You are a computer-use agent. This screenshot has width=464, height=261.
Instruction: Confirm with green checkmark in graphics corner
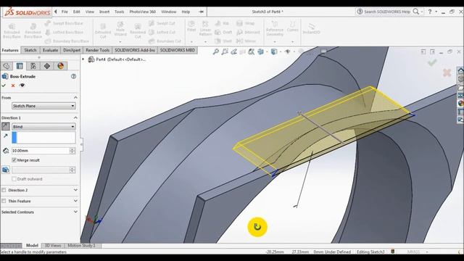point(432,63)
